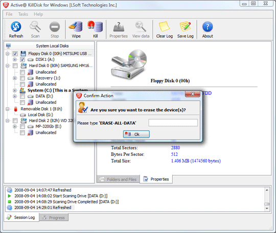Collapse the Floppy Disk 0 tree node

coord(7,54)
